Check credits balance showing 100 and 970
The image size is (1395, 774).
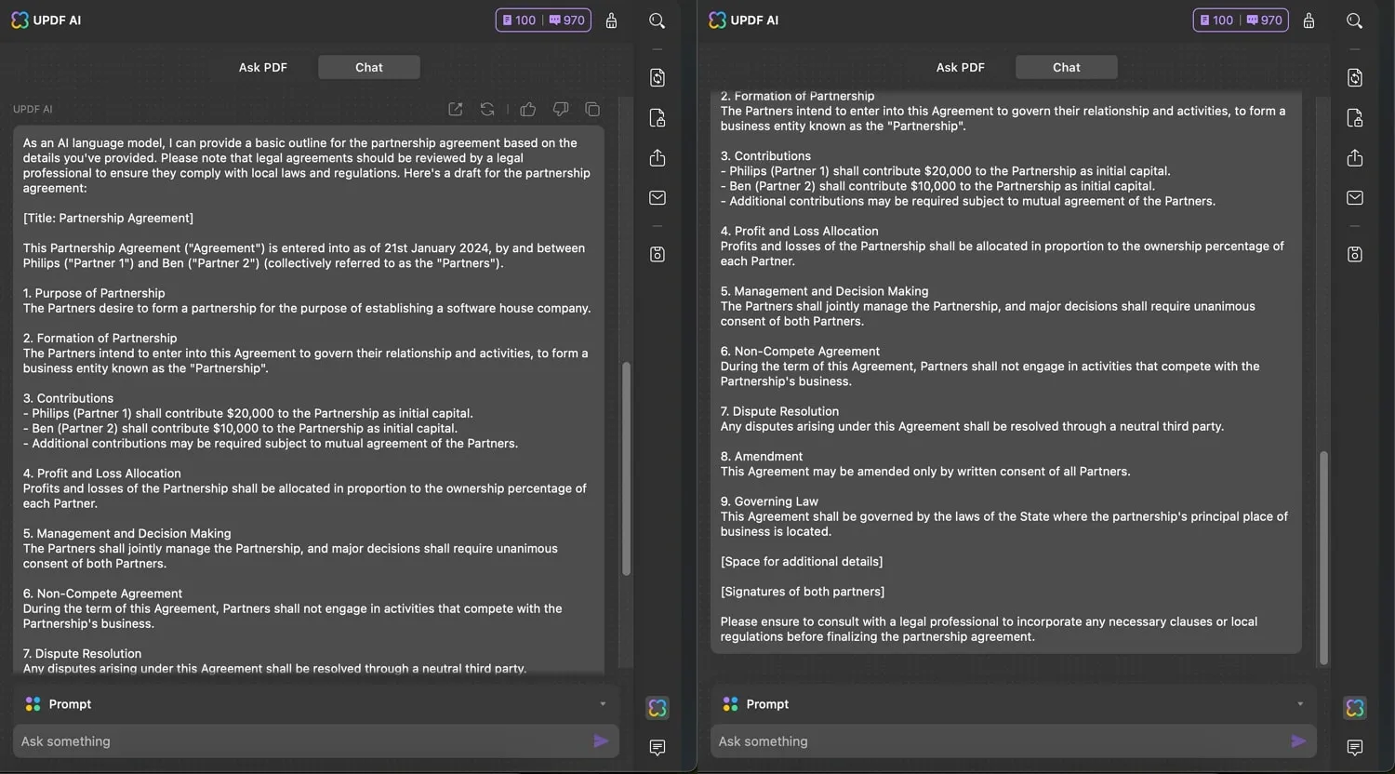pyautogui.click(x=543, y=20)
